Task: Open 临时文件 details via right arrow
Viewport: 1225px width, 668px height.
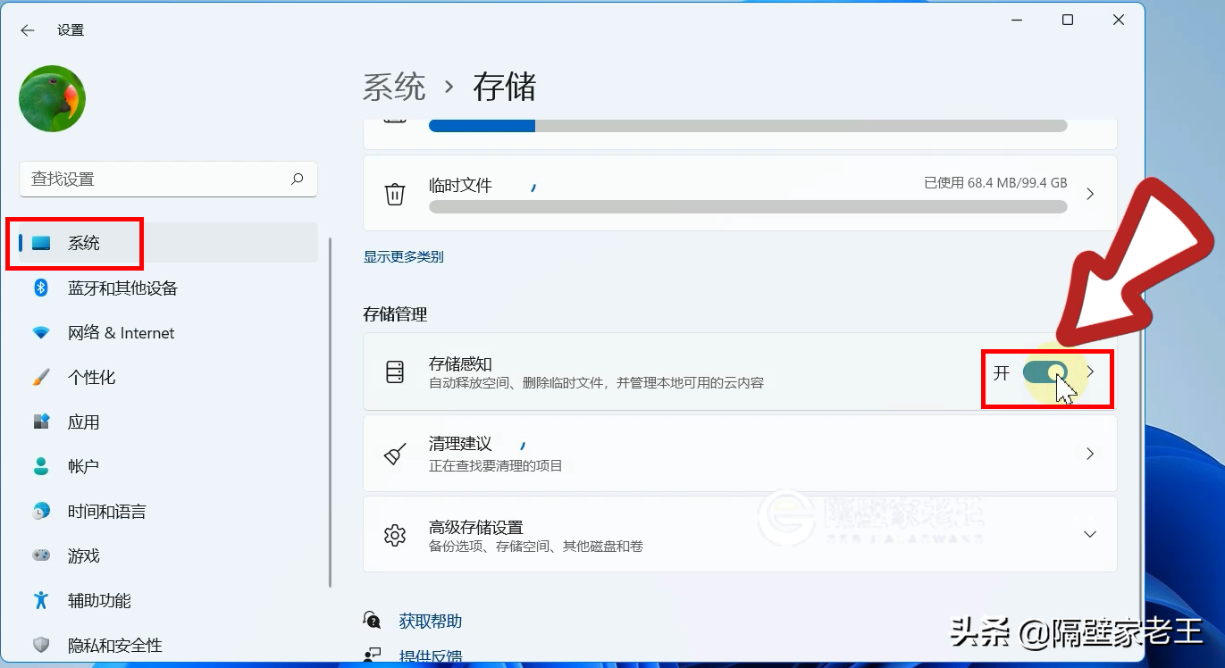Action: click(1089, 193)
